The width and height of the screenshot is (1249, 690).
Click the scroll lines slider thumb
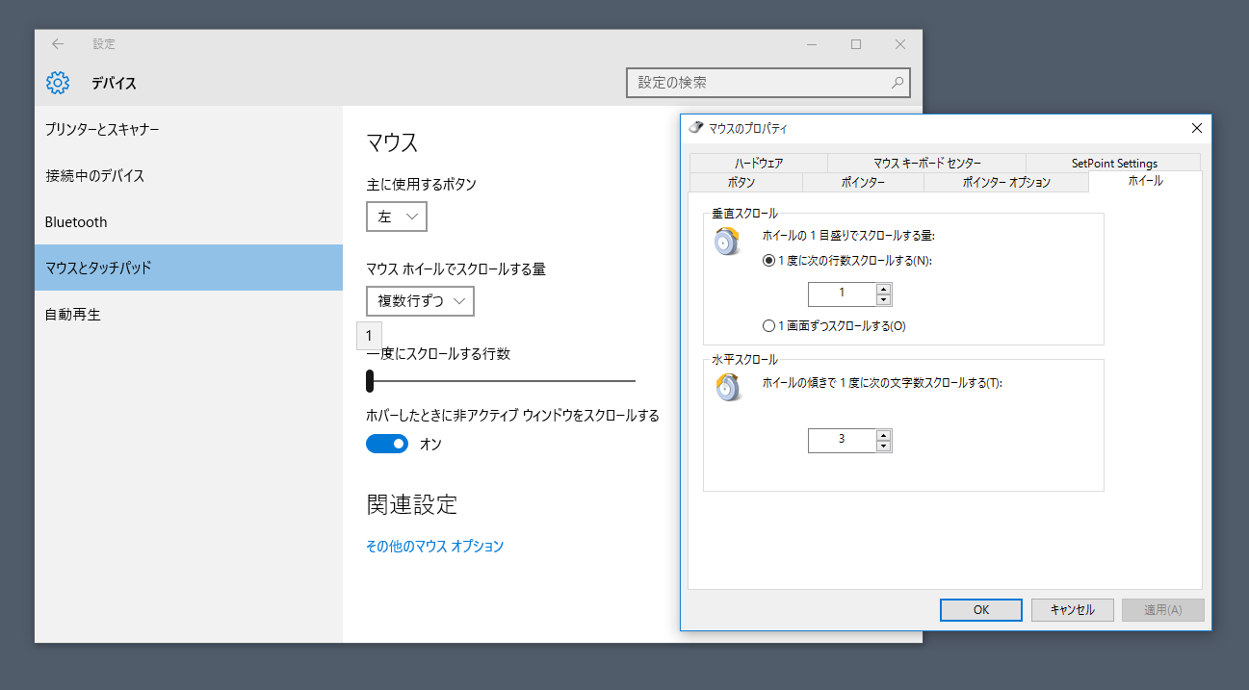370,381
